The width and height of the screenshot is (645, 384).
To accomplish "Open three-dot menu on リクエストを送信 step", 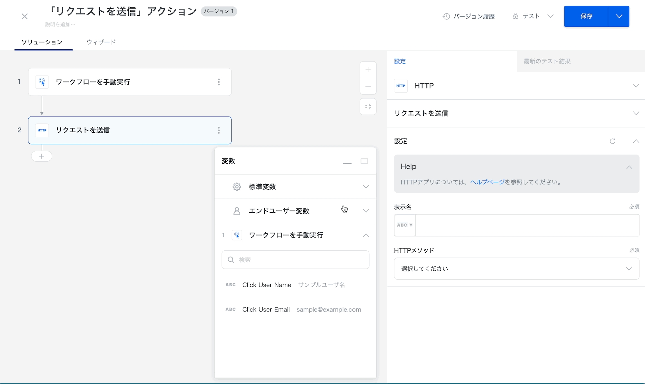I will coord(219,130).
